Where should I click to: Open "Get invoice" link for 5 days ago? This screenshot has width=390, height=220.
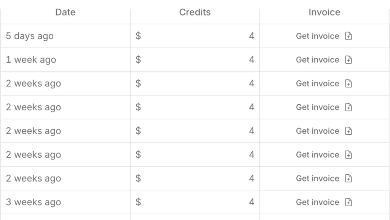click(x=317, y=36)
